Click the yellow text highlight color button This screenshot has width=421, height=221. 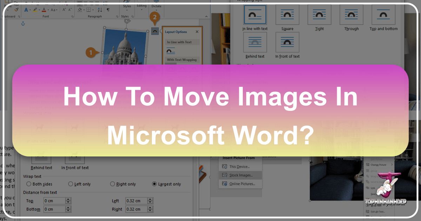[x=35, y=9]
